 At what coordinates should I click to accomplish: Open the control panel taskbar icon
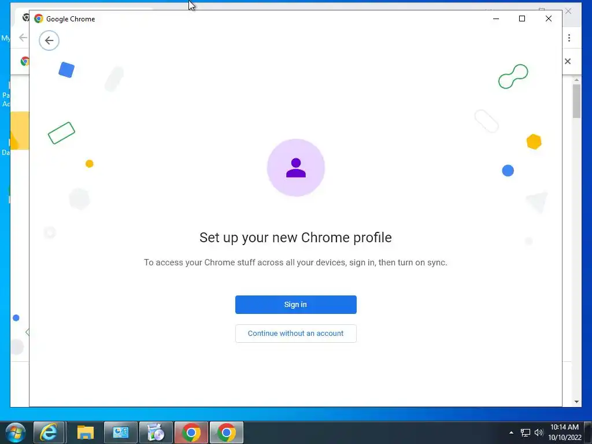point(120,432)
